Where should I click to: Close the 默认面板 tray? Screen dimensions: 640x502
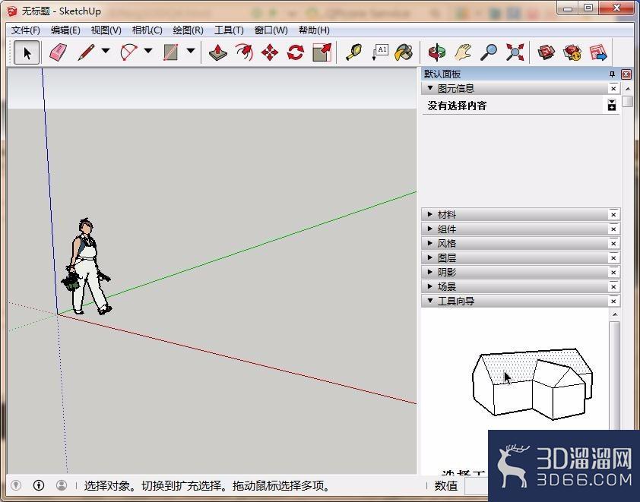click(626, 74)
